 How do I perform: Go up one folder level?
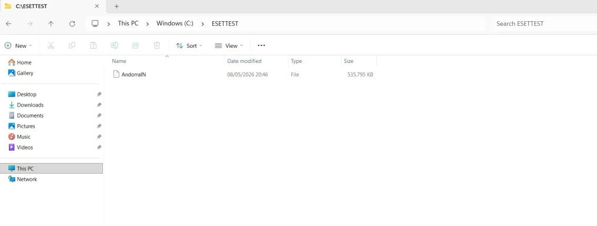click(x=51, y=24)
